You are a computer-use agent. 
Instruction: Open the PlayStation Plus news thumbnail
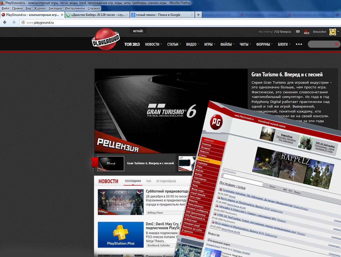tap(121, 235)
